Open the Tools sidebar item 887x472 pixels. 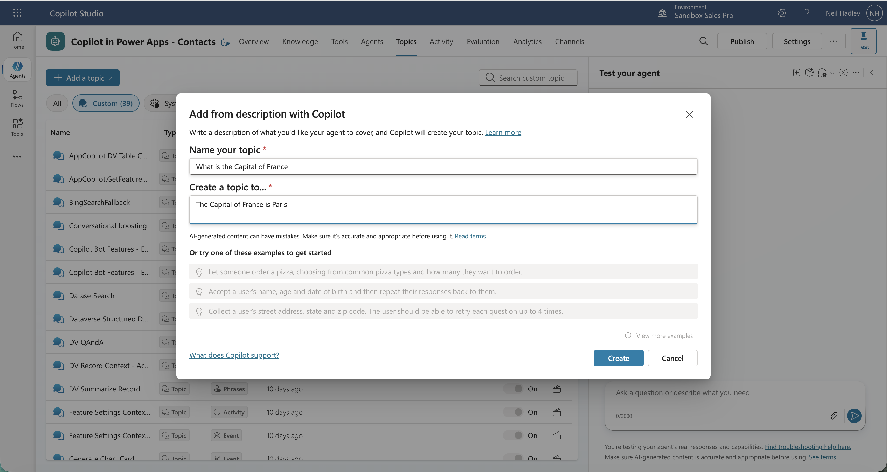17,128
